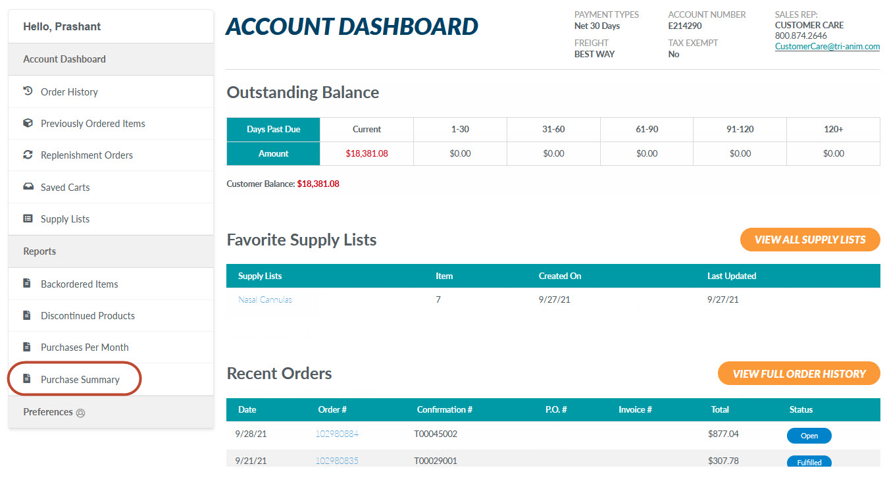The width and height of the screenshot is (887, 491).
Task: Open order number 102980835
Action: click(x=337, y=461)
